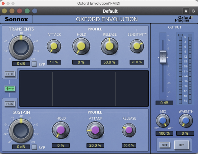Toggle the output section BYP button
The image size is (198, 154).
point(182,145)
